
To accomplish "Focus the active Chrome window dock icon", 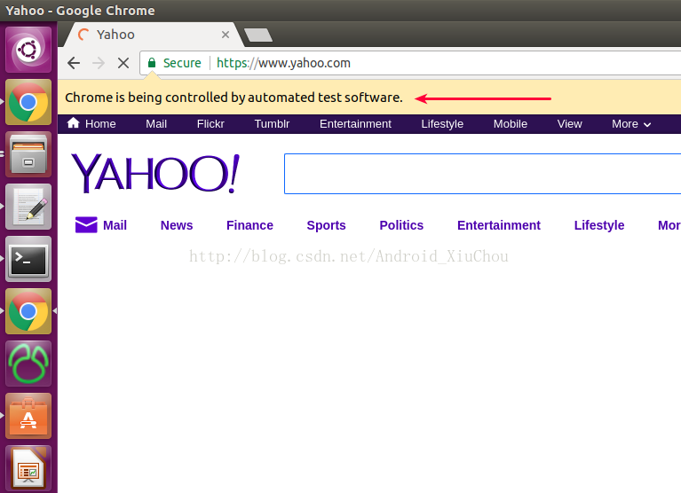I will 28,311.
